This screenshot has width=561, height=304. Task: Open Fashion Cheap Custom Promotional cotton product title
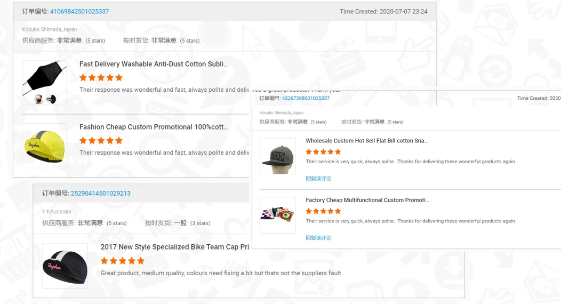(154, 127)
